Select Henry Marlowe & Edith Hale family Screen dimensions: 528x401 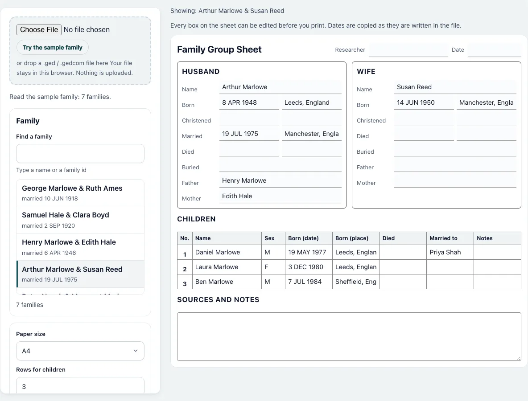80,247
